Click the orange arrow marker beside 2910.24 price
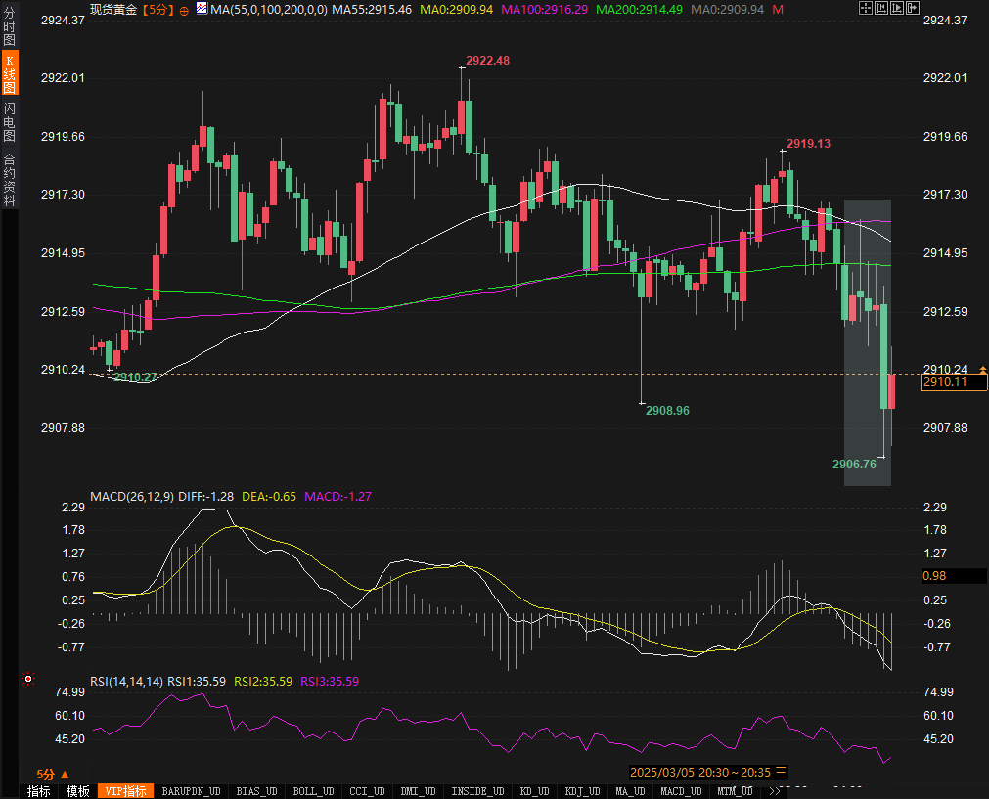The height and width of the screenshot is (799, 989). point(982,369)
